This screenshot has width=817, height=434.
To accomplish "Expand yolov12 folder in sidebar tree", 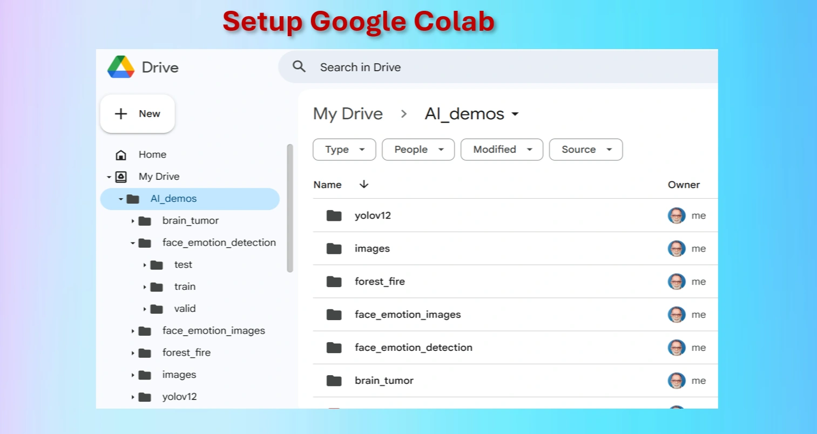I will (x=133, y=397).
